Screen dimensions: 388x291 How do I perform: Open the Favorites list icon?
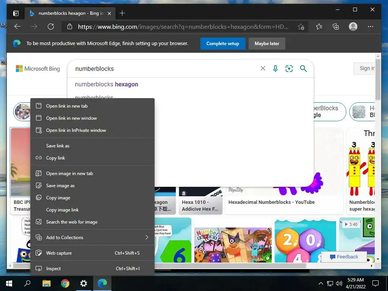(319, 27)
